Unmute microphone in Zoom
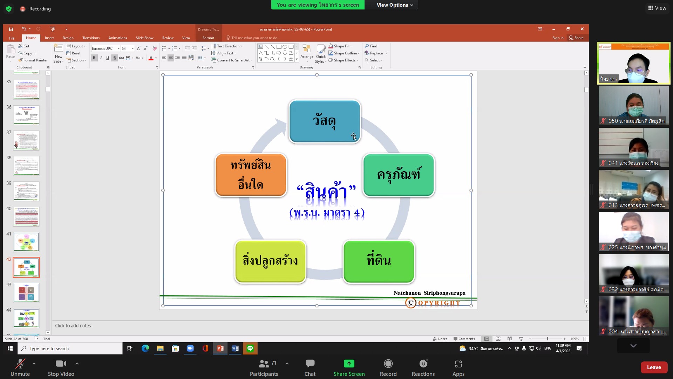Screen dimensions: 673x379 pos(20,367)
